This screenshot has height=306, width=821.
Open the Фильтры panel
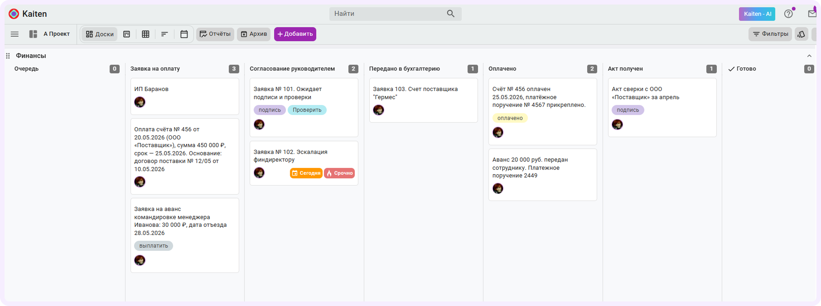click(x=770, y=34)
